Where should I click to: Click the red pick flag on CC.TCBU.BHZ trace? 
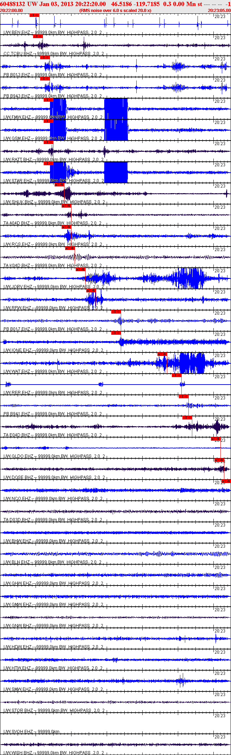38,36
